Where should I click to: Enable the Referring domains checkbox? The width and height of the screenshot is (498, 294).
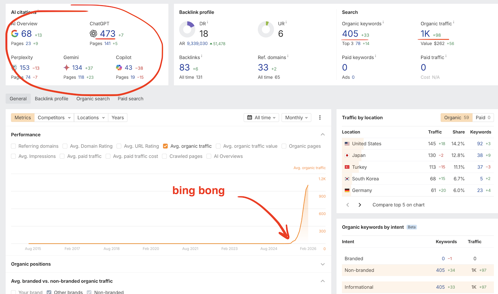(x=13, y=146)
